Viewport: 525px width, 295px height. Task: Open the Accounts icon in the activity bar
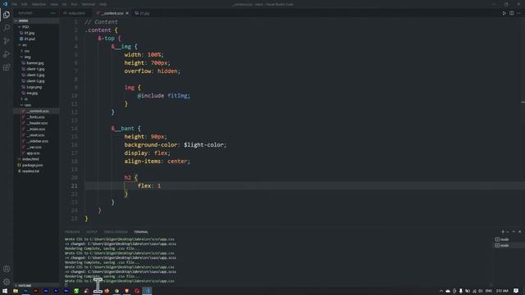click(7, 269)
